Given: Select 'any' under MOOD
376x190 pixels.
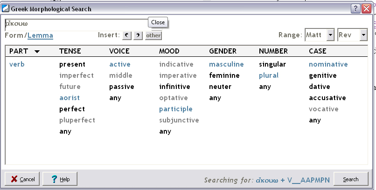Looking at the screenshot, I should coord(165,132).
